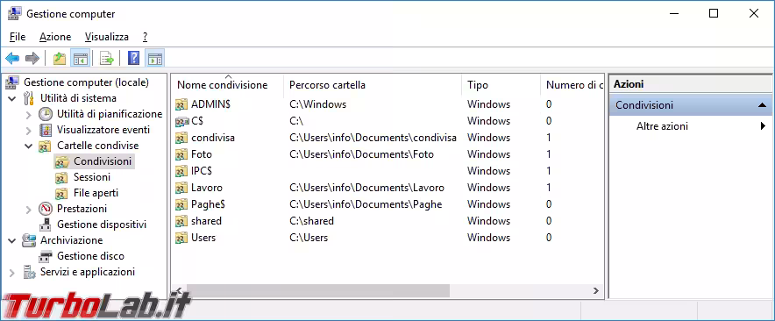Click the Foto share icon

click(181, 154)
